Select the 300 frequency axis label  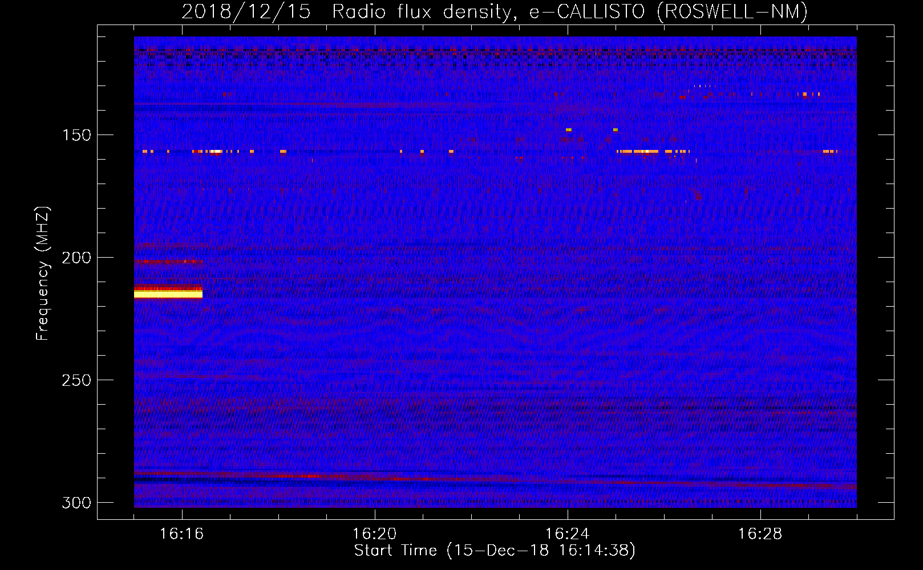point(76,503)
